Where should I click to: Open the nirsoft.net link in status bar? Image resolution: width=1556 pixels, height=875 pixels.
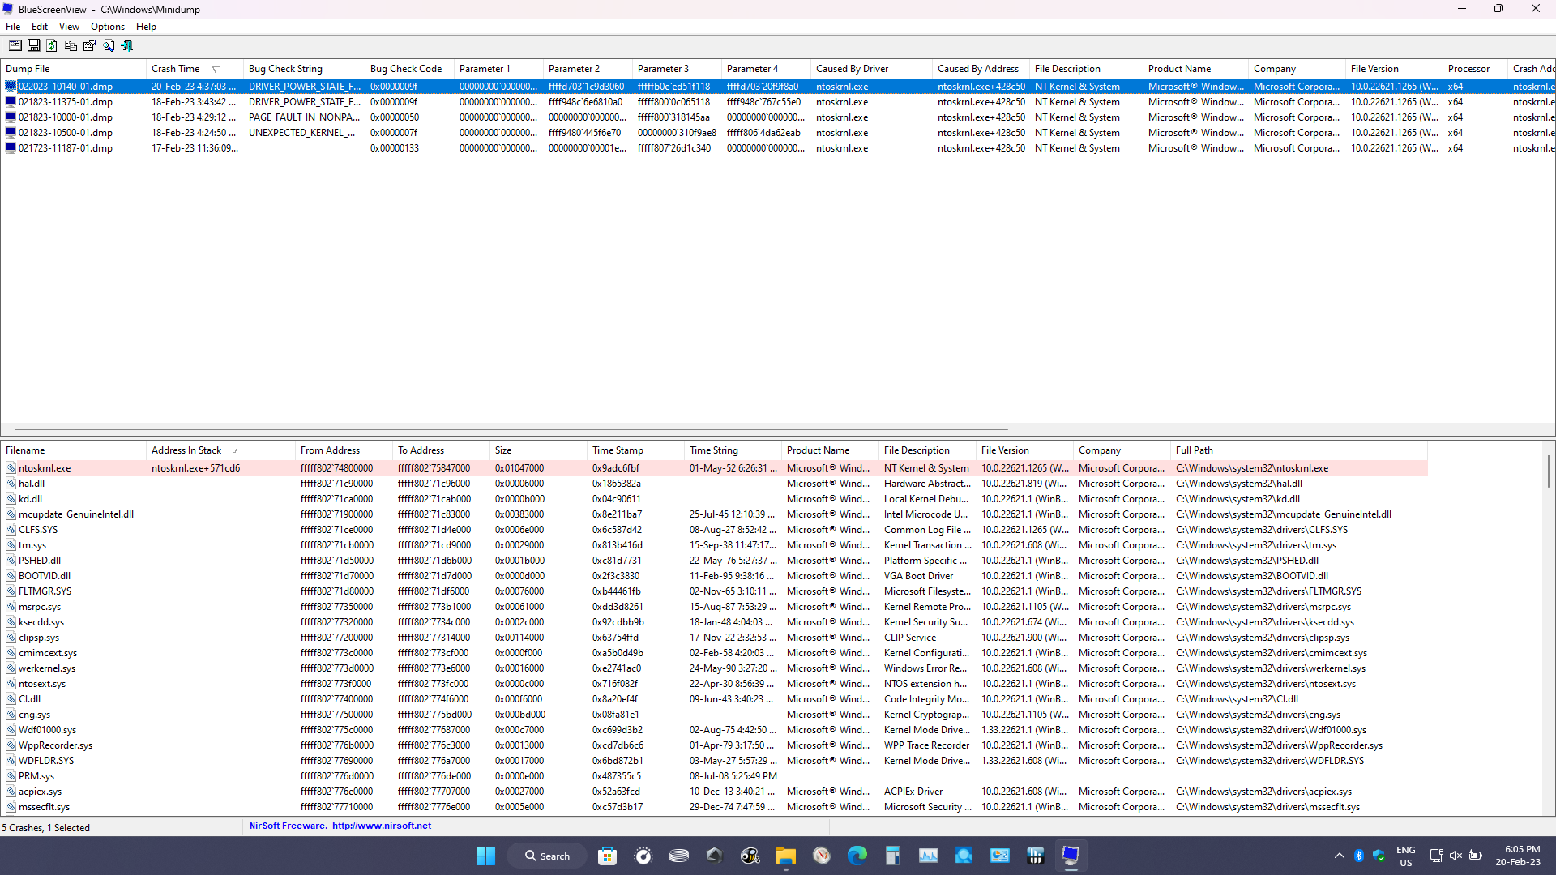coord(381,826)
